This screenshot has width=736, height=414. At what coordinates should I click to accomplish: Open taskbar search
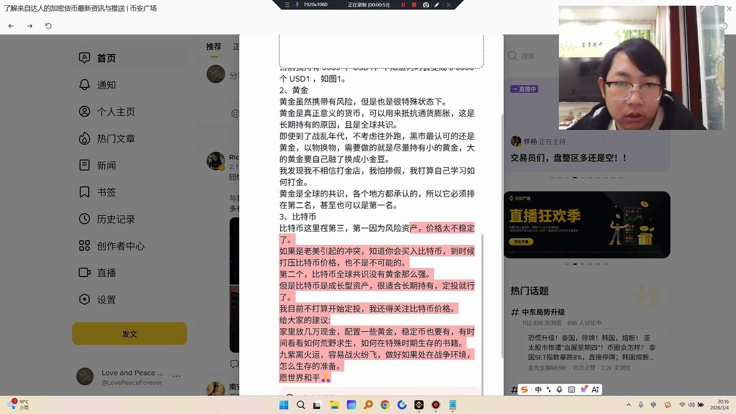pos(301,405)
